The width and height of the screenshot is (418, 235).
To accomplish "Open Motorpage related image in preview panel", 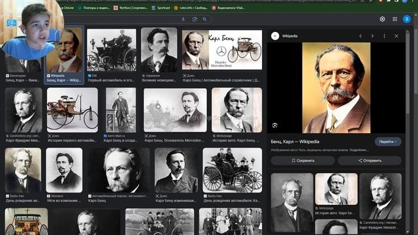I will [x=336, y=189].
